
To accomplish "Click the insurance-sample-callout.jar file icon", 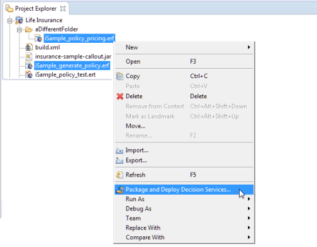I will [29, 57].
